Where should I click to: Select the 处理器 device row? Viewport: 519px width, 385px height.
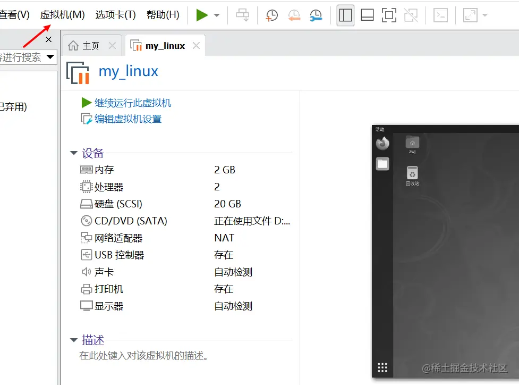pyautogui.click(x=185, y=187)
